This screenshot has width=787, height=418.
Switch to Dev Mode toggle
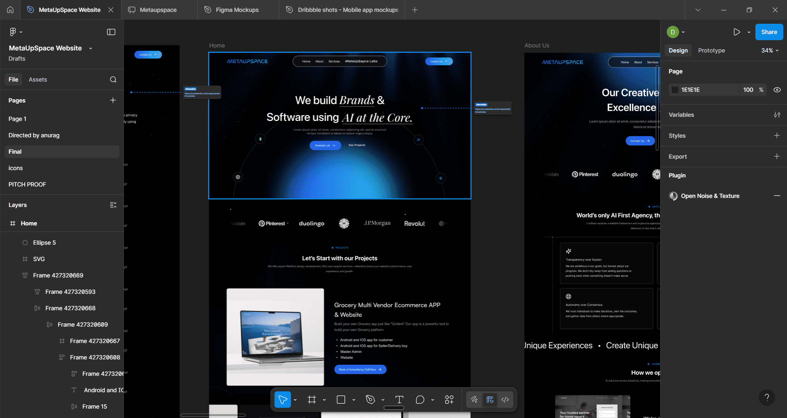pyautogui.click(x=505, y=400)
